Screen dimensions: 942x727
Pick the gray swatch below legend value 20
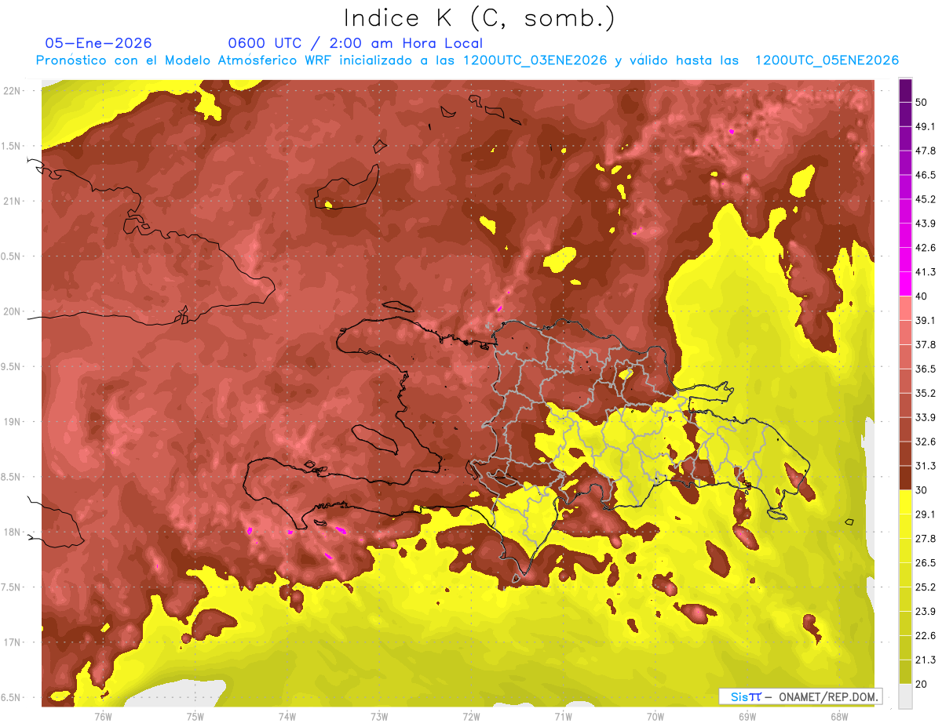pyautogui.click(x=905, y=696)
